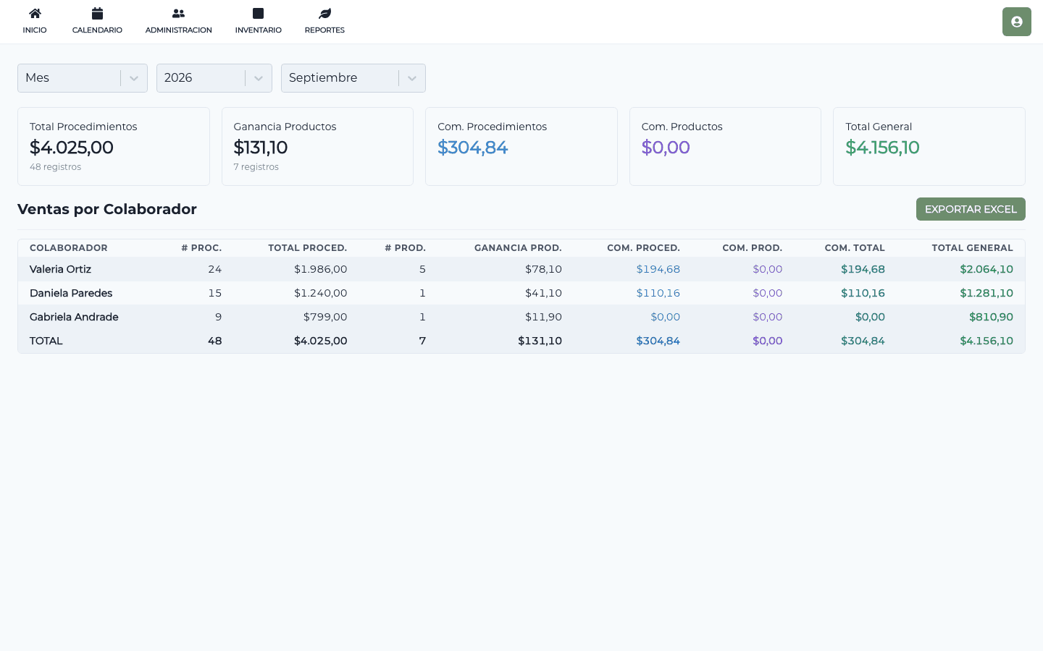1043x651 pixels.
Task: Click the 7 registros caption
Action: pos(256,167)
